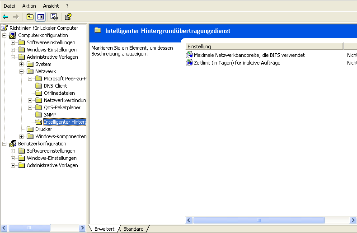The width and height of the screenshot is (357, 233).
Task: Click the settings list scroll right arrow
Action: point(353,220)
